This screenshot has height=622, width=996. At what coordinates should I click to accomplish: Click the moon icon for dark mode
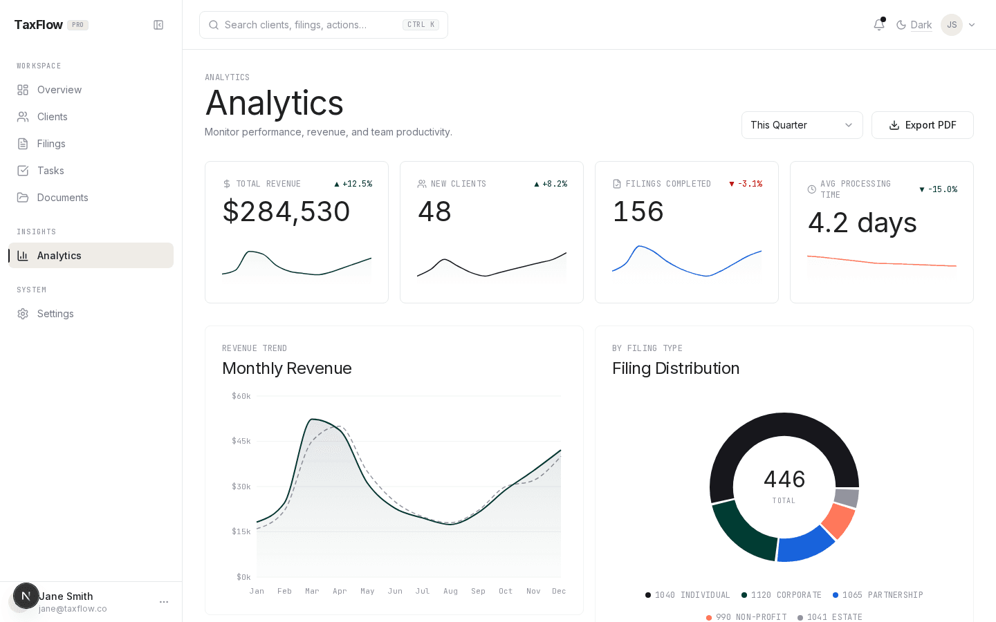tap(901, 25)
